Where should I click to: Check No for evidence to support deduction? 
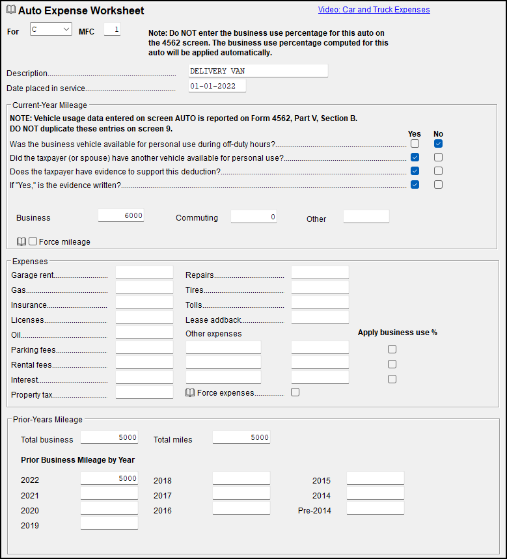(x=438, y=170)
